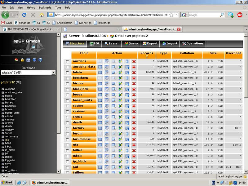Viewport: 248px width, 186px height.
Task: Click the Records column header
Action: pyautogui.click(x=147, y=54)
